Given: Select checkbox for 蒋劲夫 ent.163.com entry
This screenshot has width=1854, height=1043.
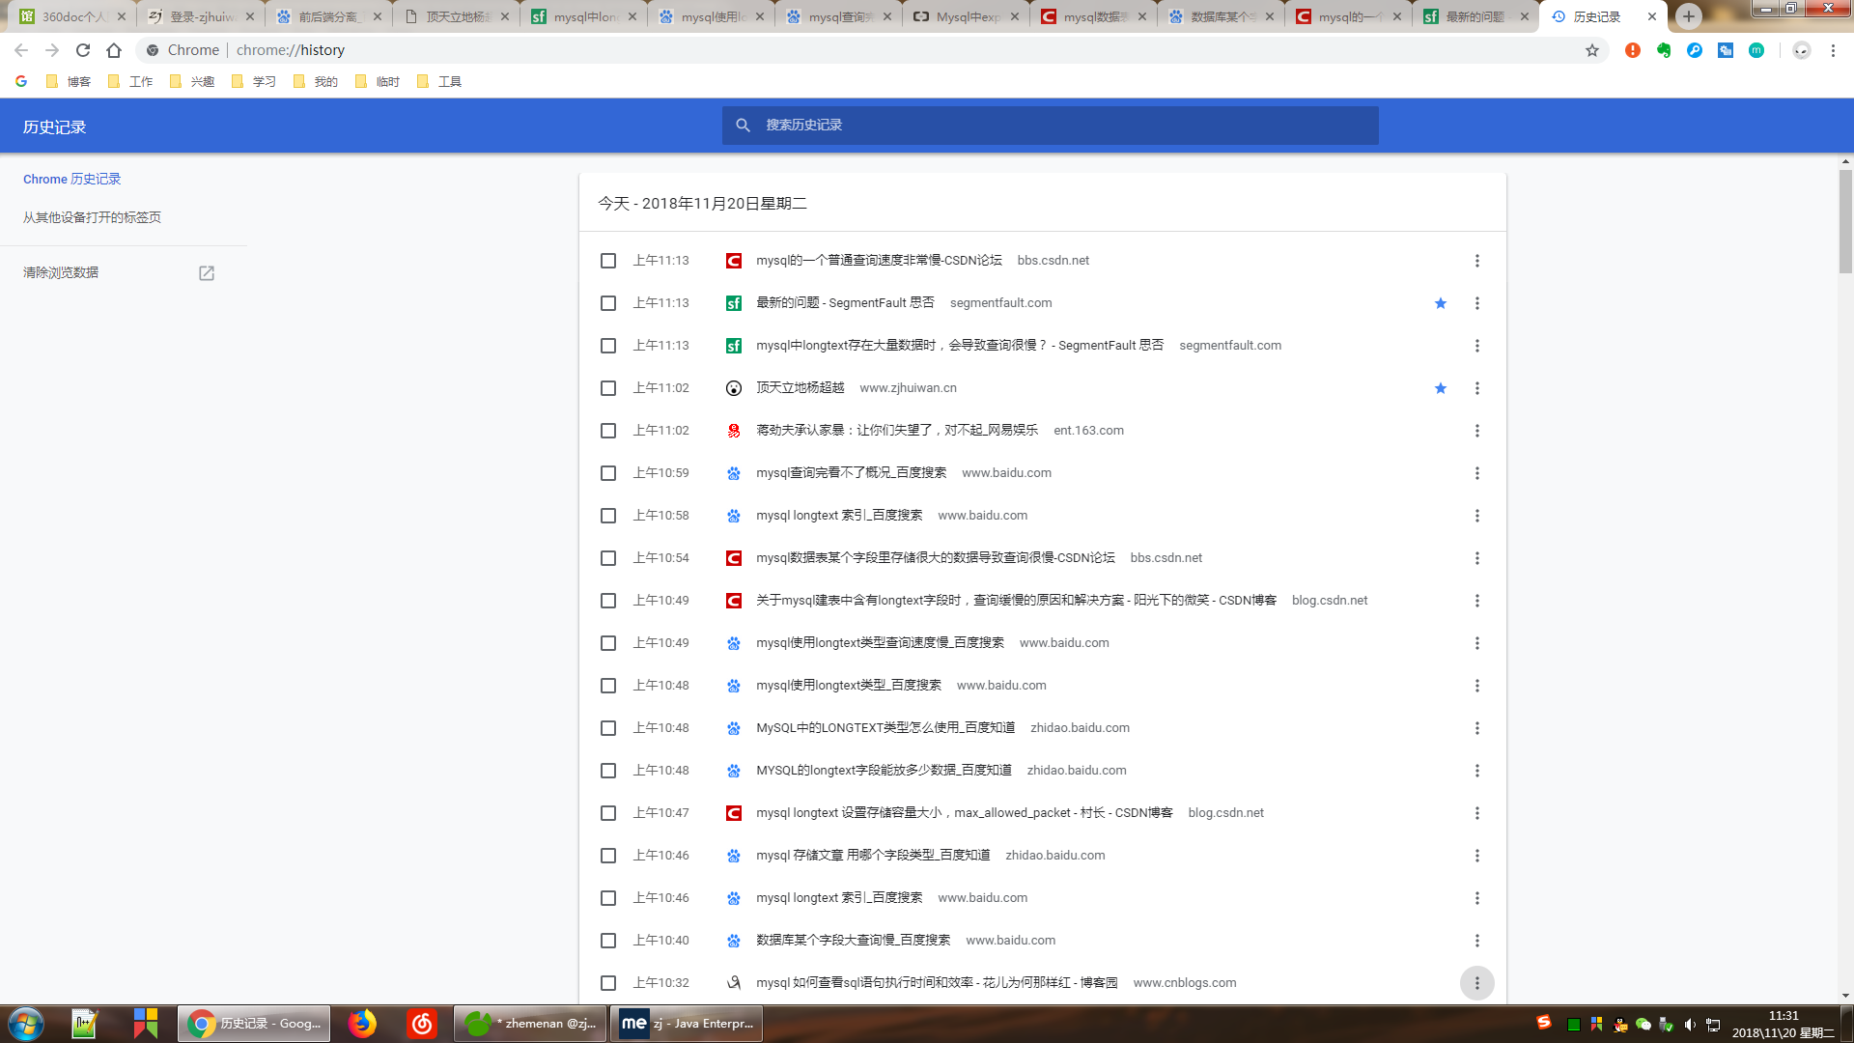Looking at the screenshot, I should pyautogui.click(x=608, y=431).
